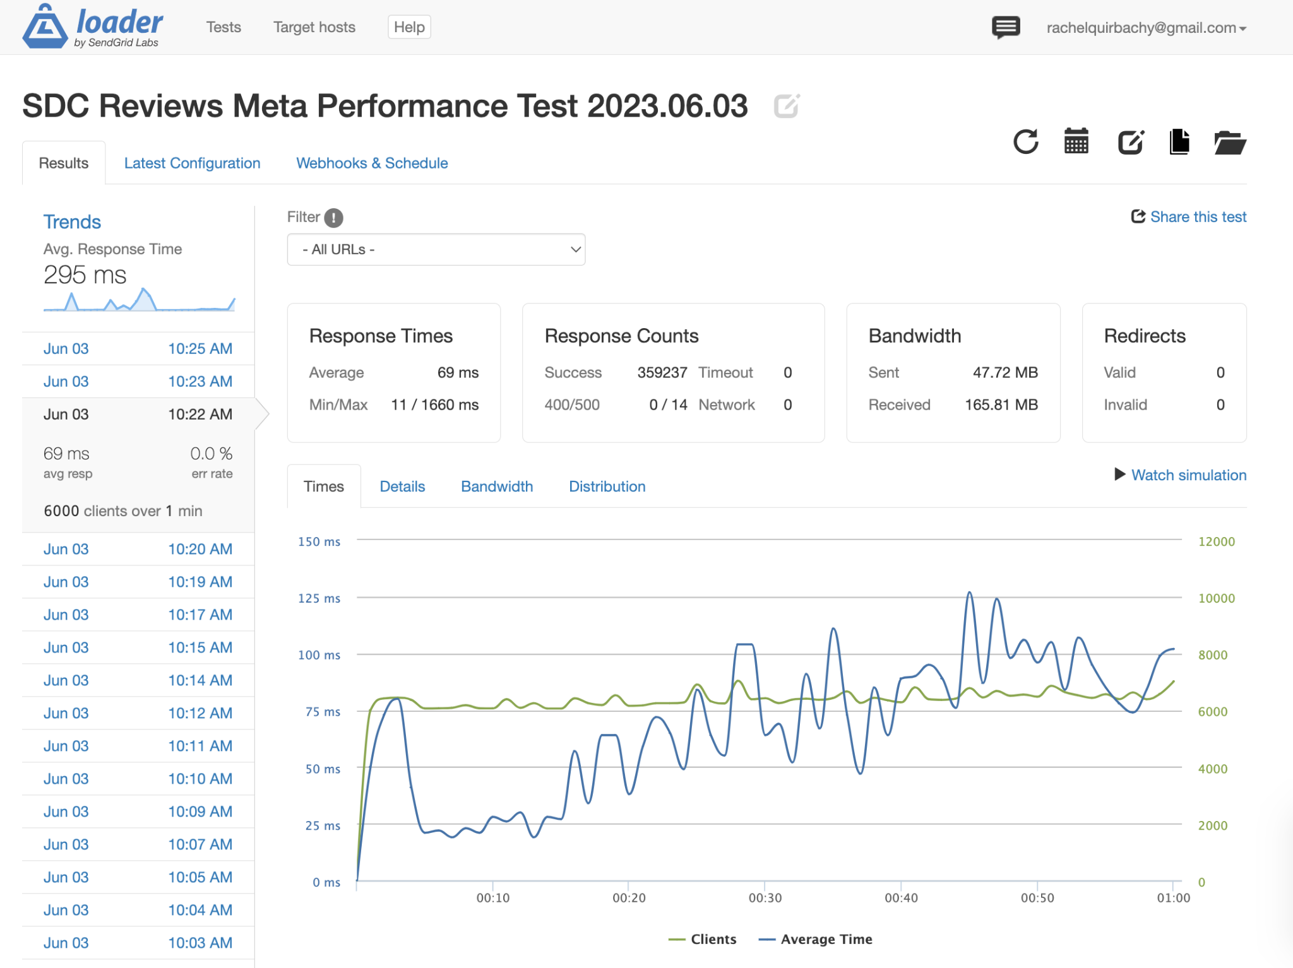Open the schedule calendar icon
The height and width of the screenshot is (968, 1293).
tap(1076, 142)
